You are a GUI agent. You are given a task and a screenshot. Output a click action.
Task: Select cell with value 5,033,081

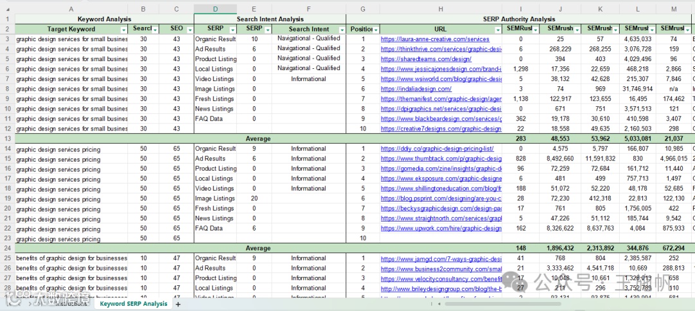click(636, 139)
